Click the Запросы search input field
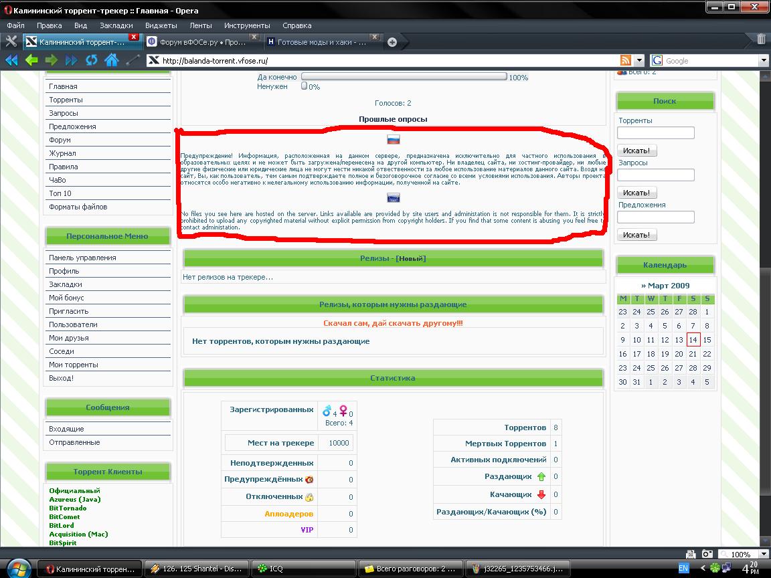 tap(655, 175)
